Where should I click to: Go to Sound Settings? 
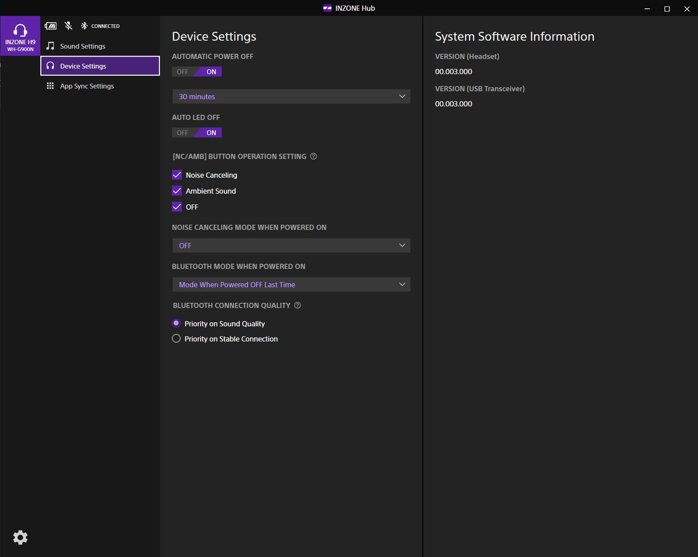pos(83,46)
